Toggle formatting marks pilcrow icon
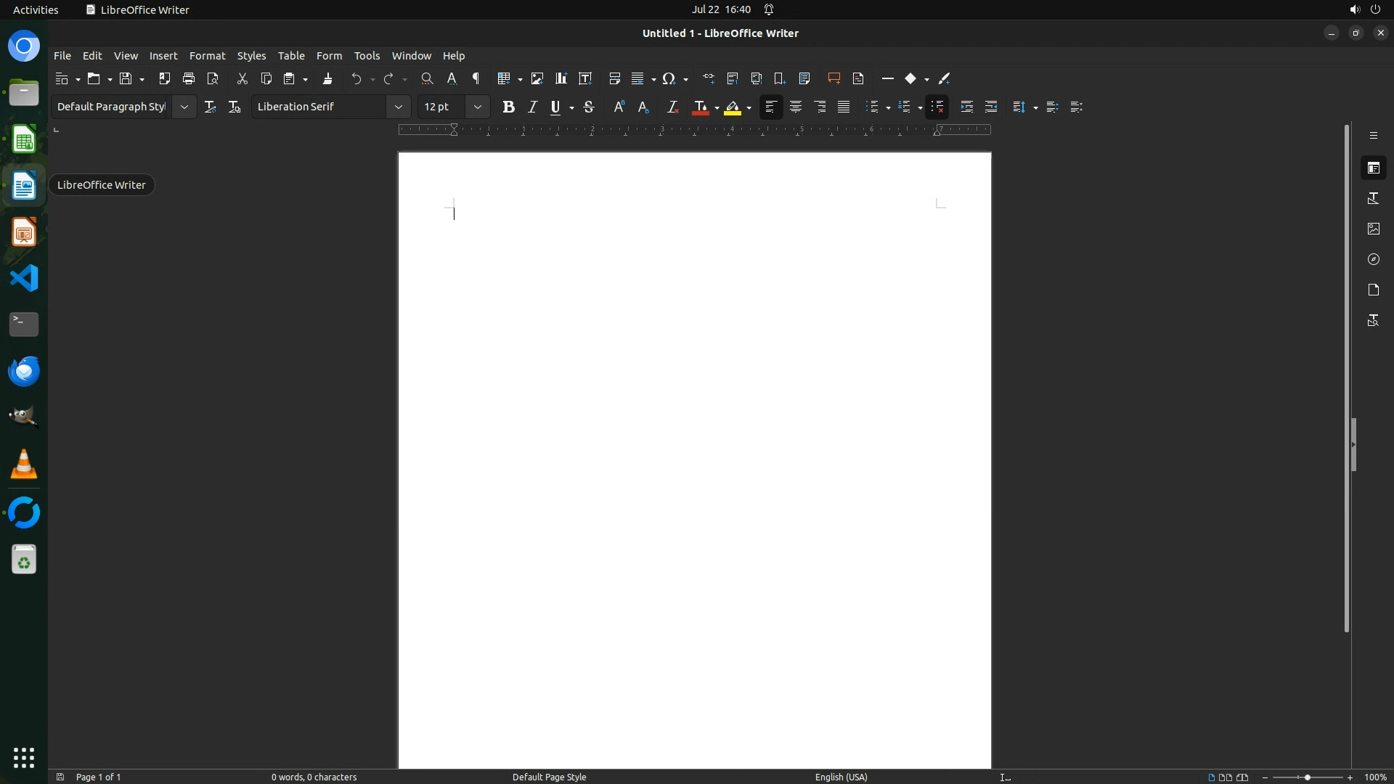The width and height of the screenshot is (1394, 784). coord(476,78)
